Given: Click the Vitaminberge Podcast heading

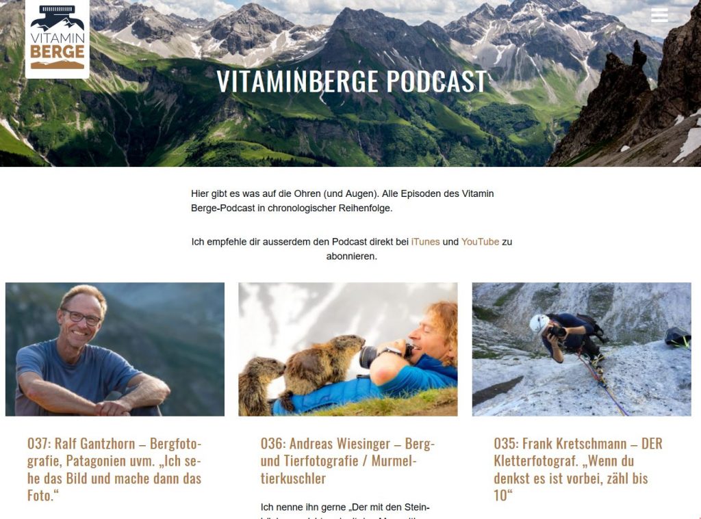Looking at the screenshot, I should pos(352,81).
